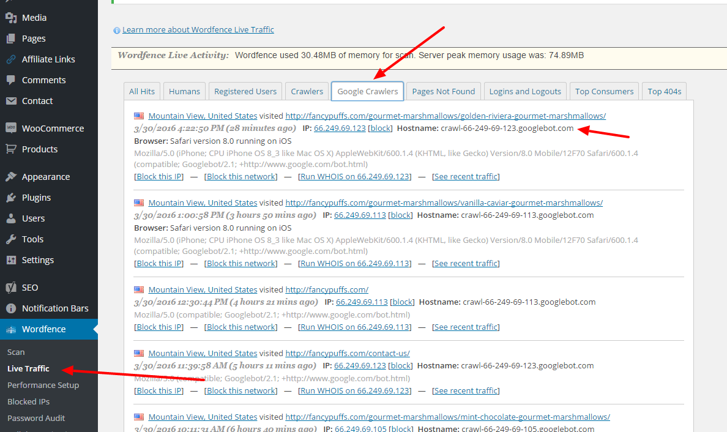The height and width of the screenshot is (432, 727).
Task: Open the Top Consumers tab
Action: click(604, 91)
